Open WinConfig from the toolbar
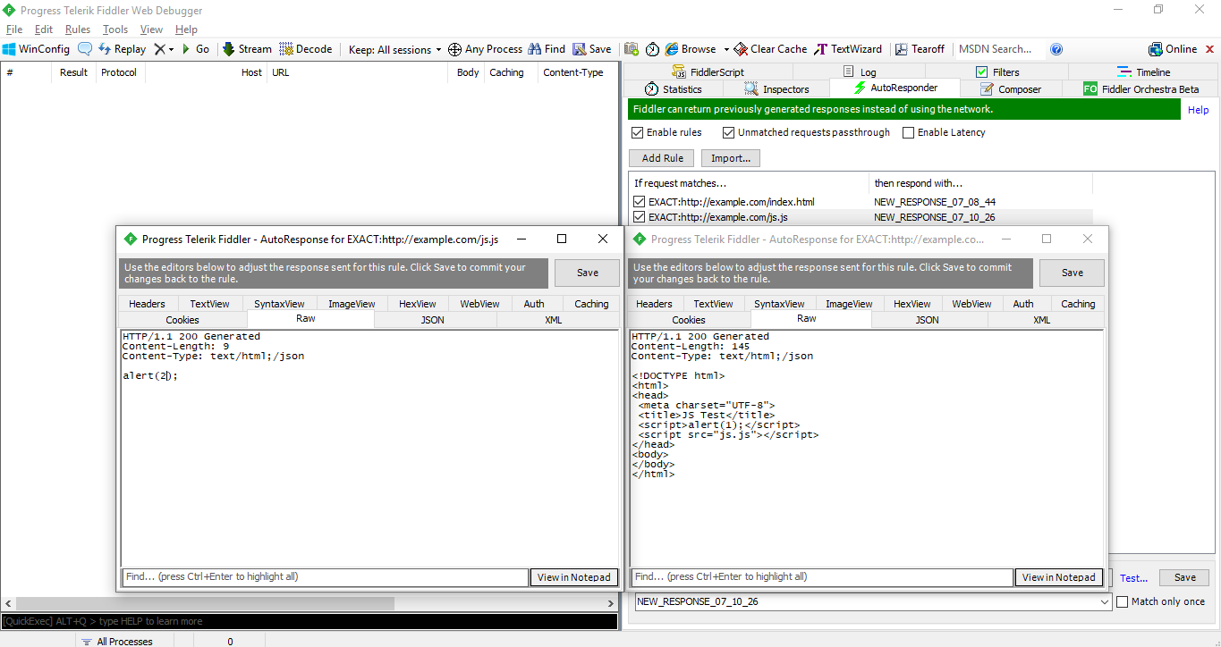 pos(36,49)
